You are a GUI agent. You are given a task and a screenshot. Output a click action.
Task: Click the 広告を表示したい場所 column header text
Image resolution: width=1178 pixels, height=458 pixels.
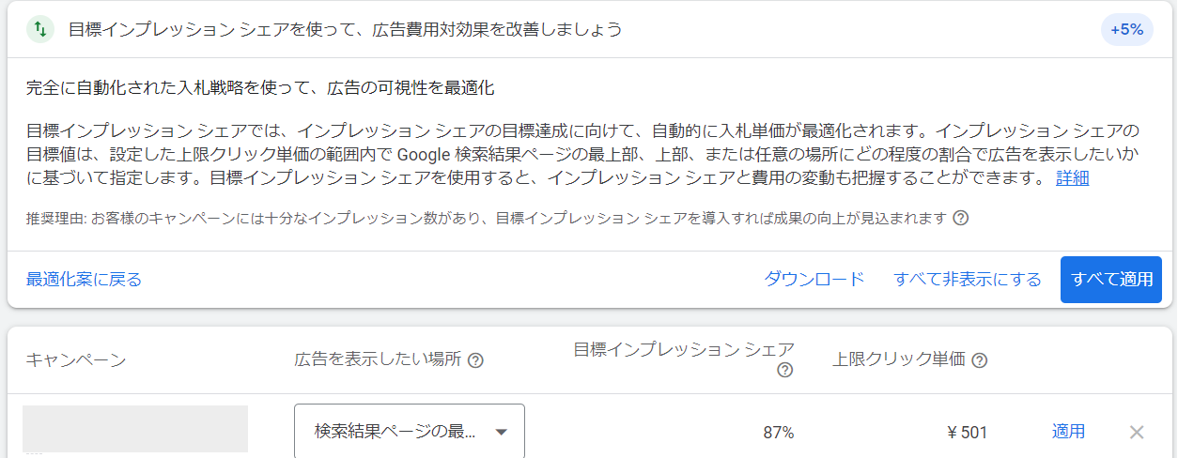click(x=378, y=360)
